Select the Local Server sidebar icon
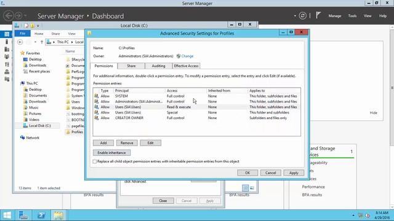The image size is (394, 221). tap(7, 42)
